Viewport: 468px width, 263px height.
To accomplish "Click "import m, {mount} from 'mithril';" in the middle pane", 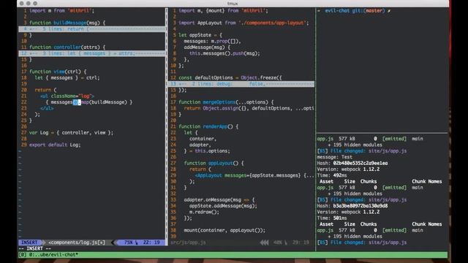I will click(x=223, y=11).
